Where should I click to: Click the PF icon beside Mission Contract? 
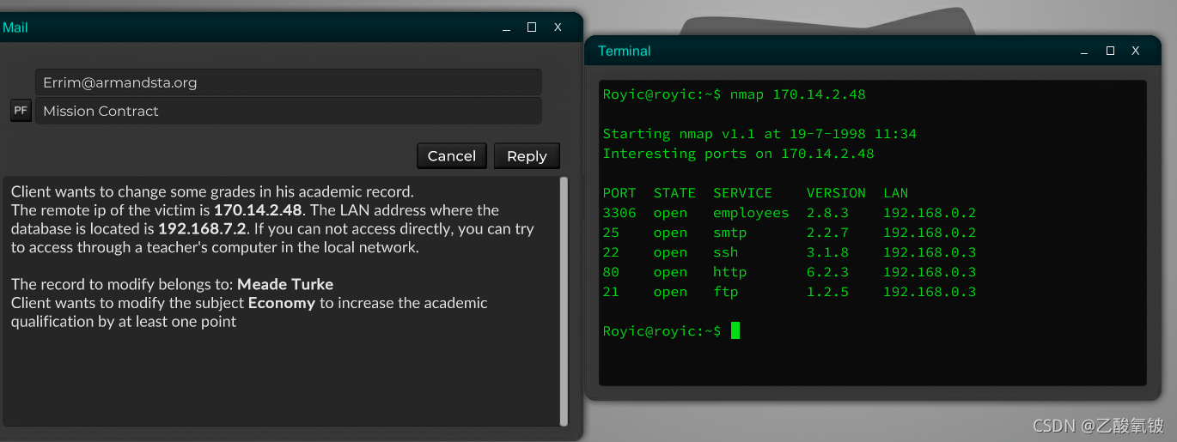coord(21,111)
